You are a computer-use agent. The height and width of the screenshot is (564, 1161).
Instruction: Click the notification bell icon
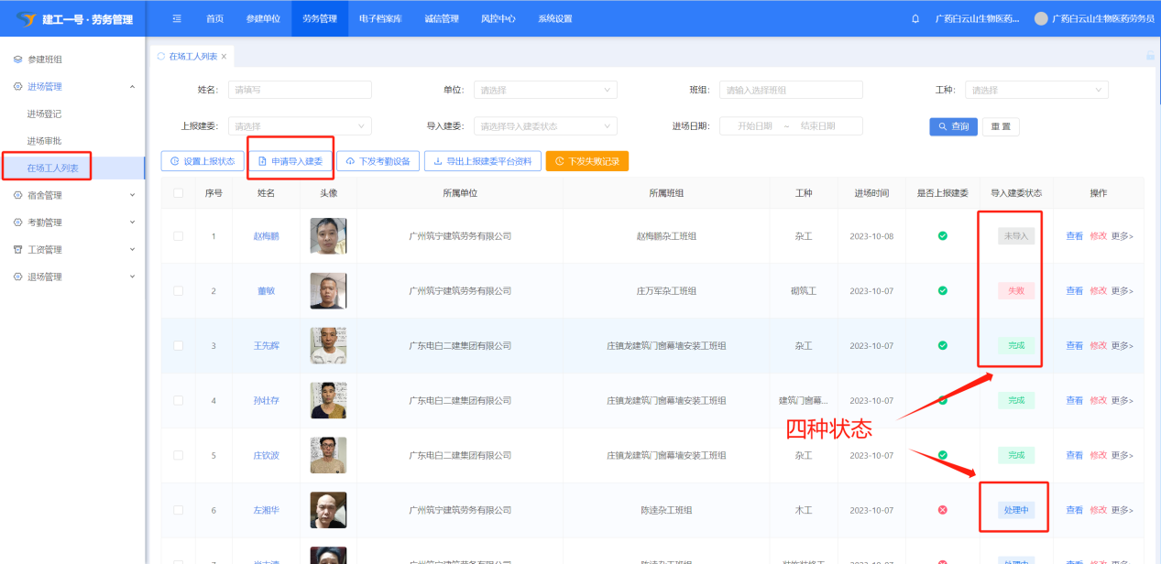pos(915,19)
